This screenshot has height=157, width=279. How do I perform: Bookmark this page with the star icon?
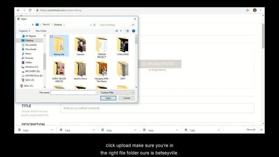248,10
